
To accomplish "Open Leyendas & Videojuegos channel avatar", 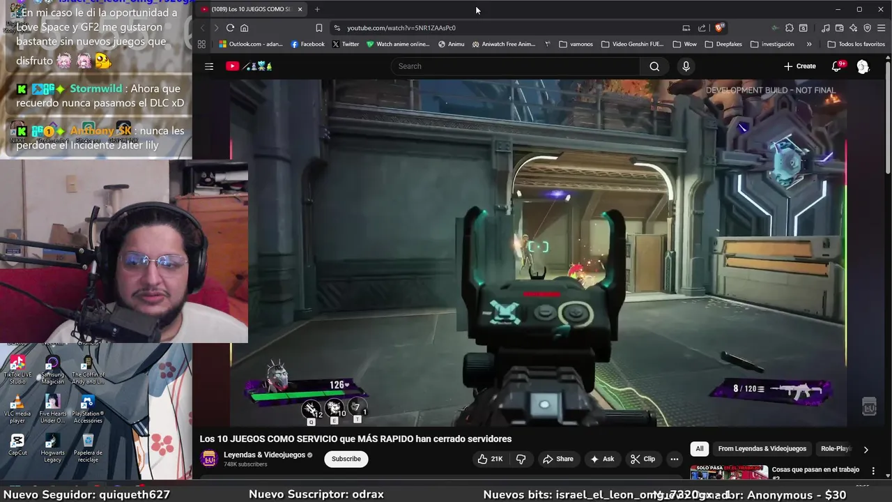I will (x=208, y=459).
